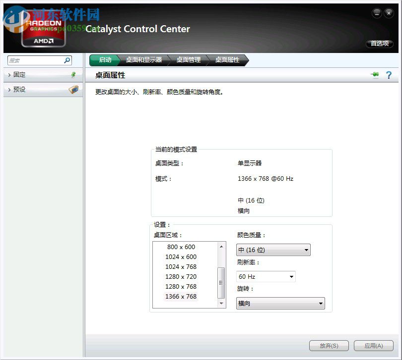Click the preset box icon next to 预设
The image size is (402, 360).
(73, 90)
